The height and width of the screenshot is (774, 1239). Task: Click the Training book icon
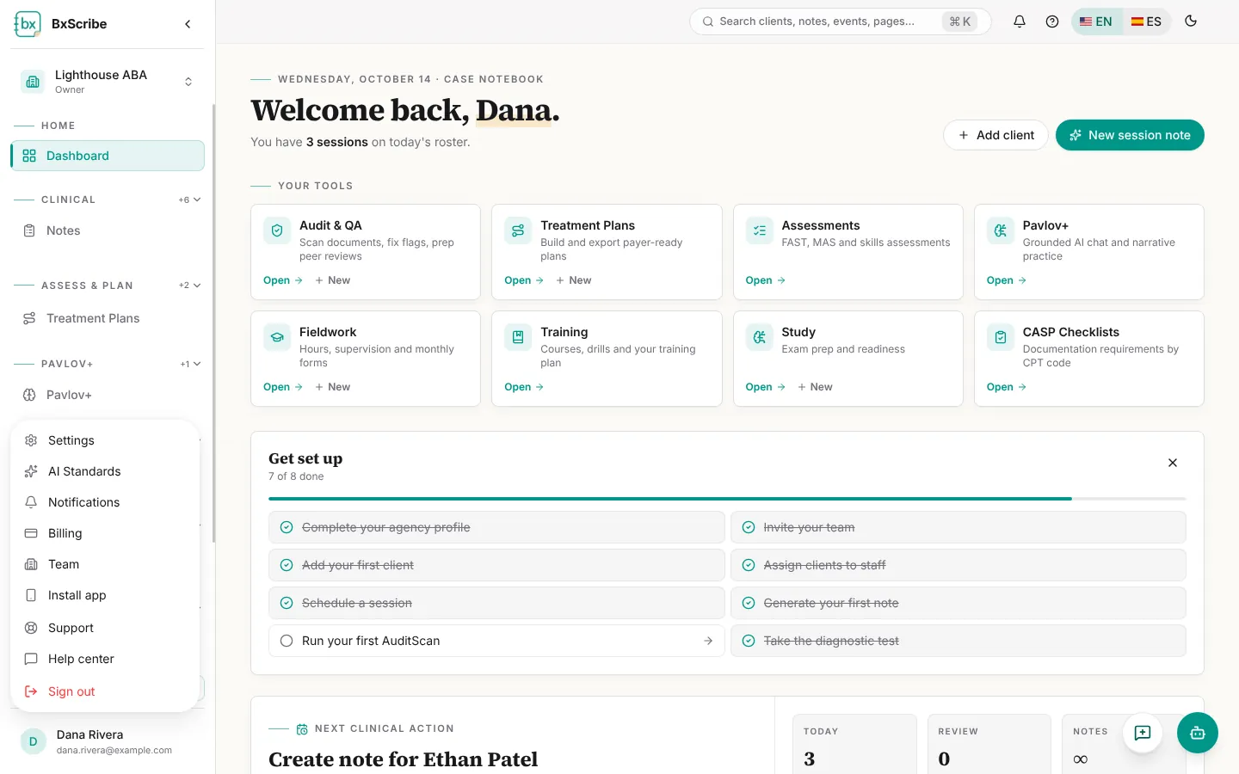pos(518,337)
